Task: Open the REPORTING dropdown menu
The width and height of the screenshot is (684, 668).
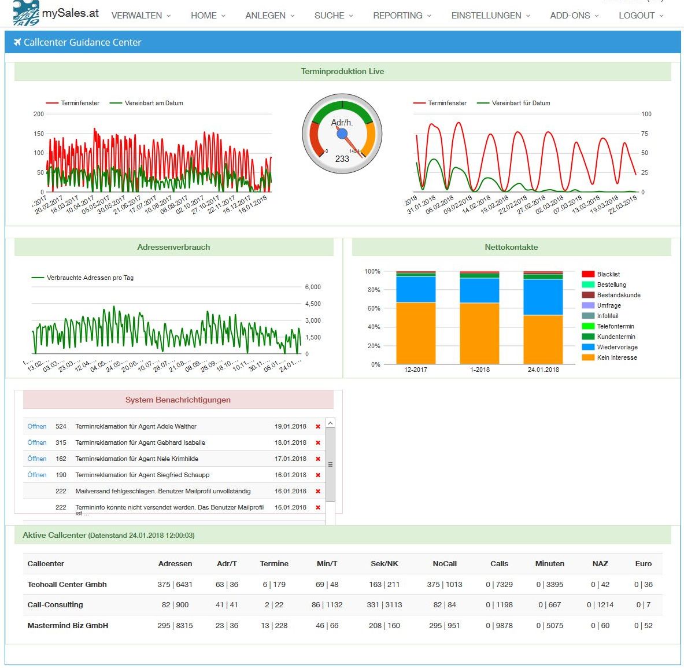Action: [x=402, y=16]
